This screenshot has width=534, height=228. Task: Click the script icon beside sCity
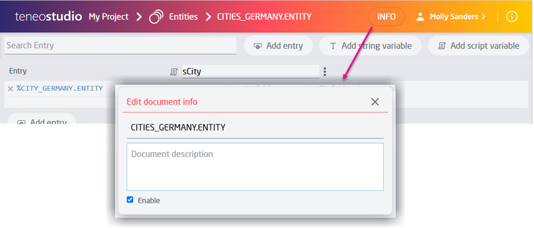tap(173, 72)
